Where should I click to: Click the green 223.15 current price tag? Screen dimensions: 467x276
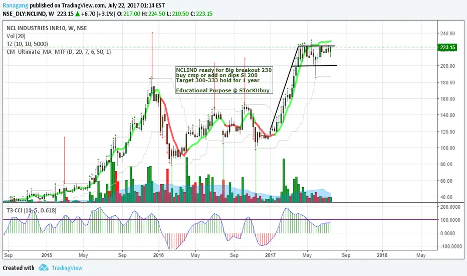[x=447, y=48]
